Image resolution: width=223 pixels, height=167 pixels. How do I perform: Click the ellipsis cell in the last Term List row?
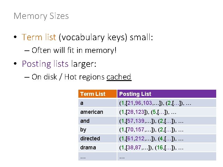click(x=83, y=156)
